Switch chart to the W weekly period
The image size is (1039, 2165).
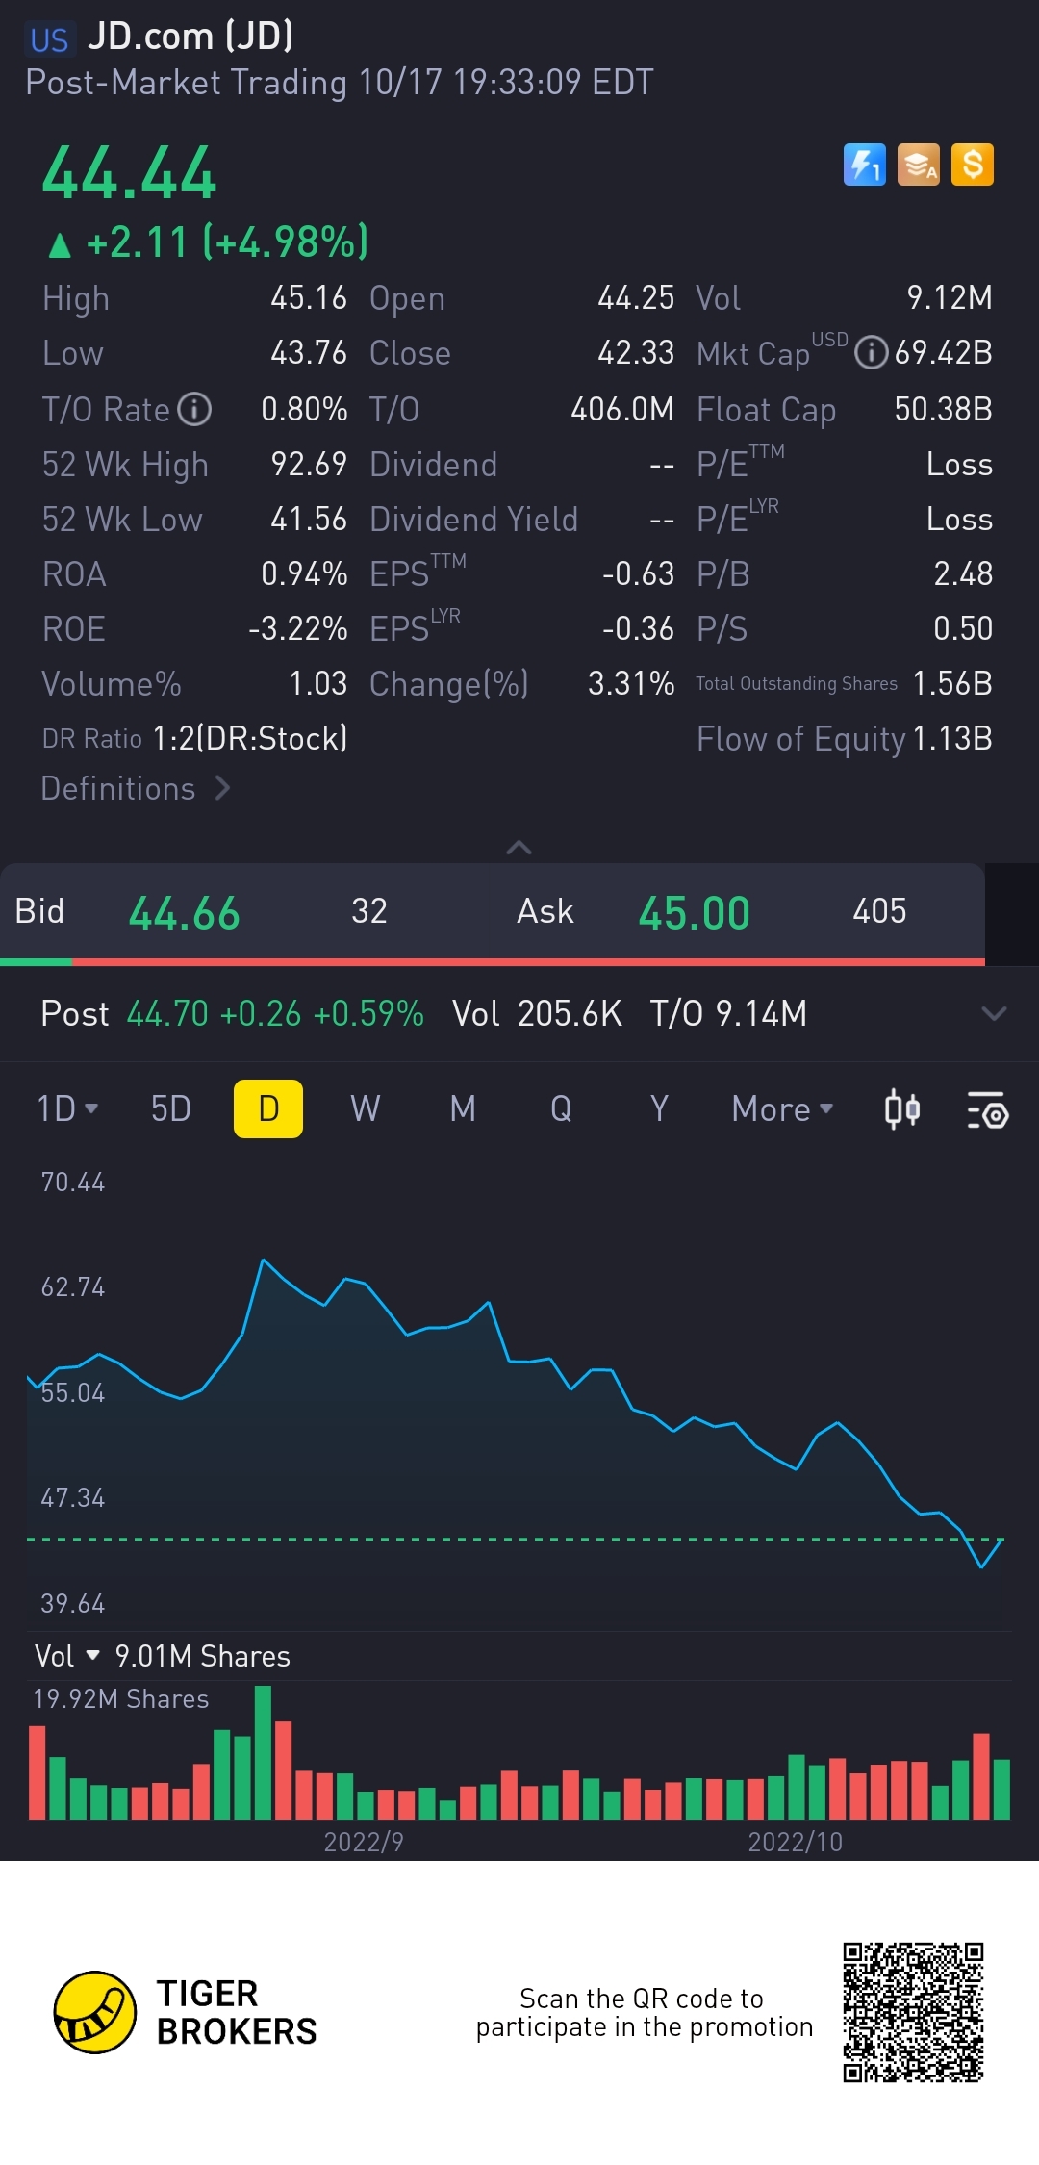(x=365, y=1109)
